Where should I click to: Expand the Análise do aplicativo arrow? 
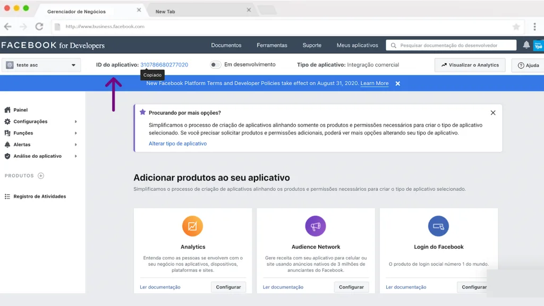pos(75,156)
